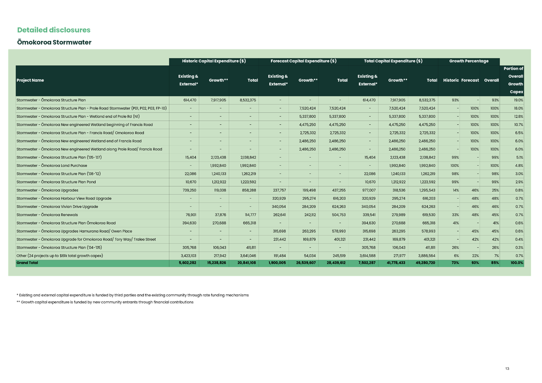
Task: Click the Growth Percentage group header
Action: click(x=469, y=61)
